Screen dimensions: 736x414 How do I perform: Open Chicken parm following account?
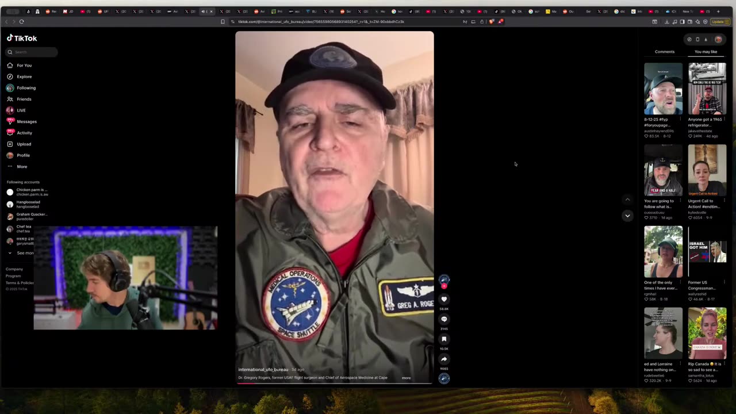point(28,192)
